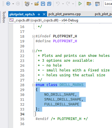Start debugging with the green play icon
The height and width of the screenshot is (128, 112).
click(x=80, y=4)
